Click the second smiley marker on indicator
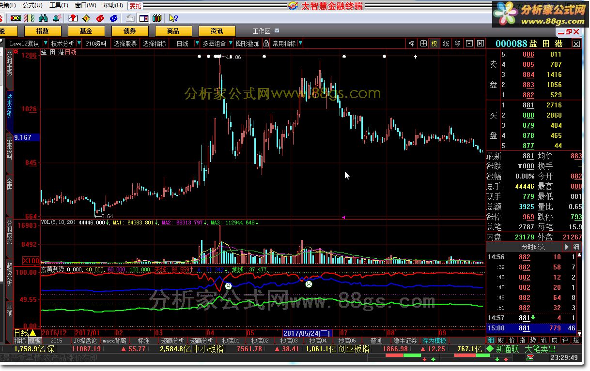 pyautogui.click(x=309, y=284)
